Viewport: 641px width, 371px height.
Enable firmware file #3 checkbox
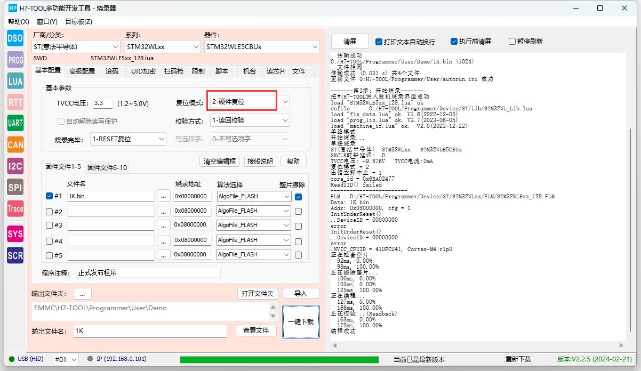coord(49,225)
